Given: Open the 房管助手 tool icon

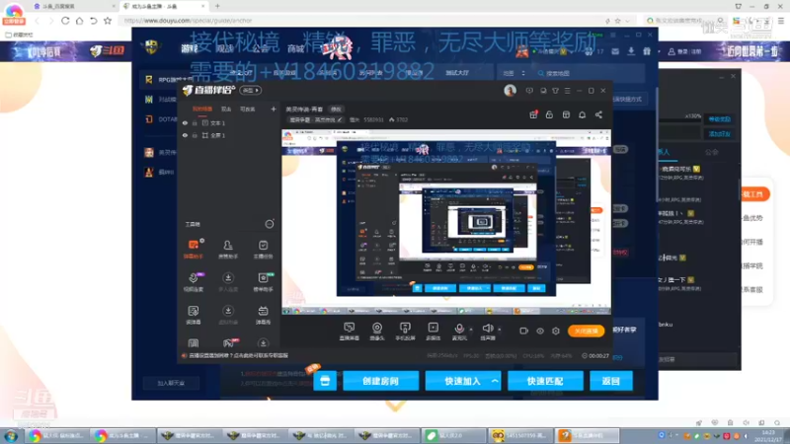Looking at the screenshot, I should point(228,250).
